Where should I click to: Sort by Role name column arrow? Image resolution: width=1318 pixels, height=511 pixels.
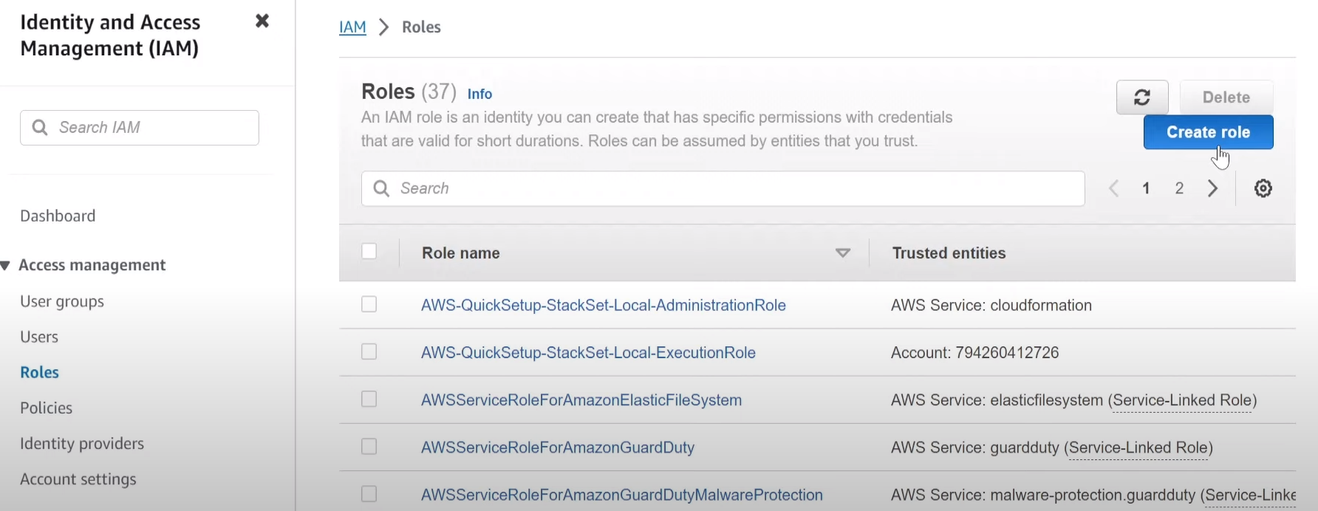(x=843, y=253)
